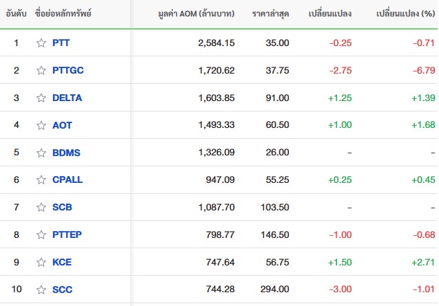Sort by มูลค่า AOM (ล้านบาท) column header
The height and width of the screenshot is (306, 439).
pyautogui.click(x=196, y=14)
